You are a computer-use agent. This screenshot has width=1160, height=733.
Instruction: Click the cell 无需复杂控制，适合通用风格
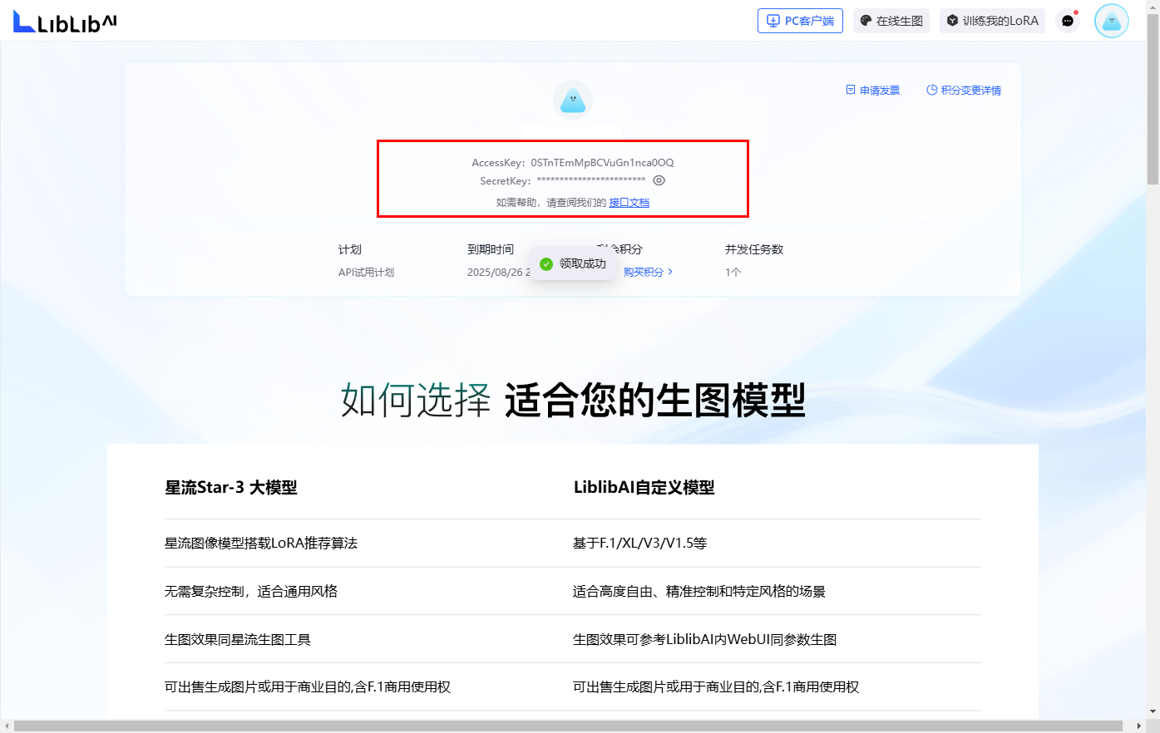point(251,592)
